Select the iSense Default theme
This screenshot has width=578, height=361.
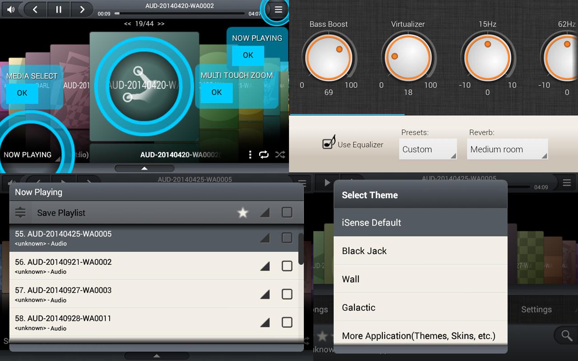[420, 222]
